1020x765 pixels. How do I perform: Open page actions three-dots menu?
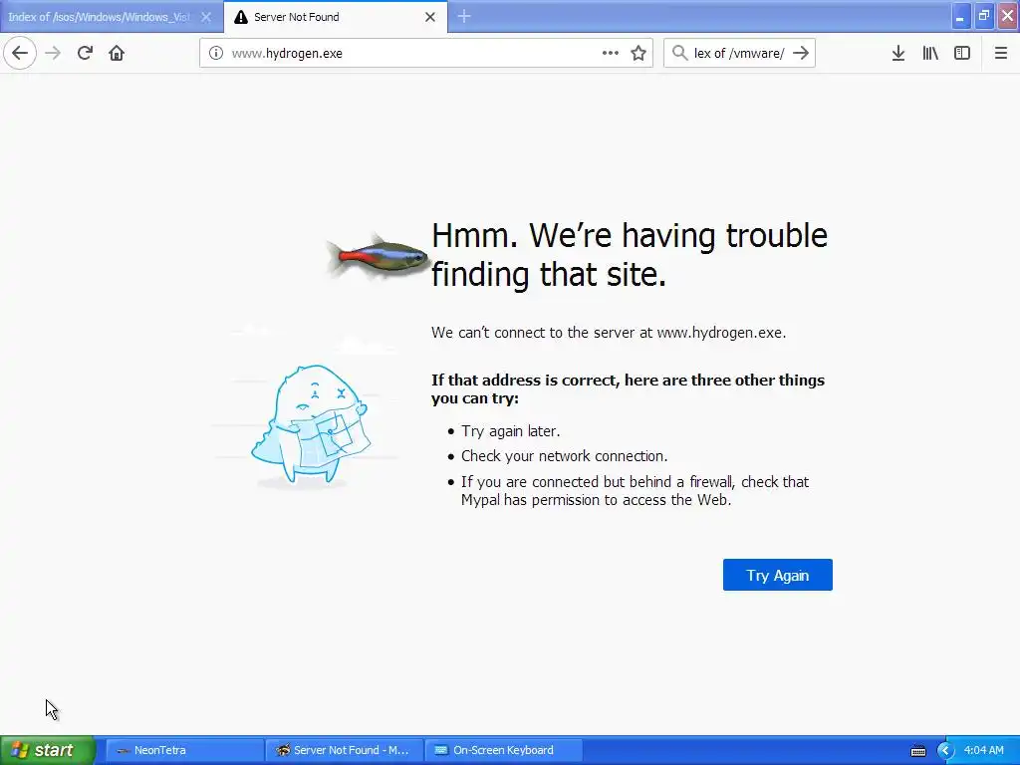pyautogui.click(x=611, y=54)
